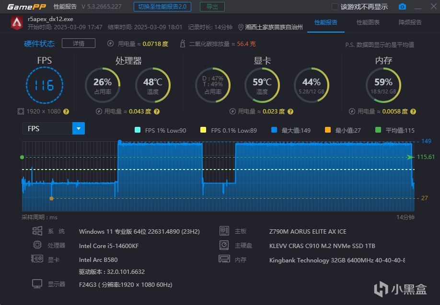Click the CPU 48℃ temperature gauge
Screen dimensions: 440x305
pos(152,85)
